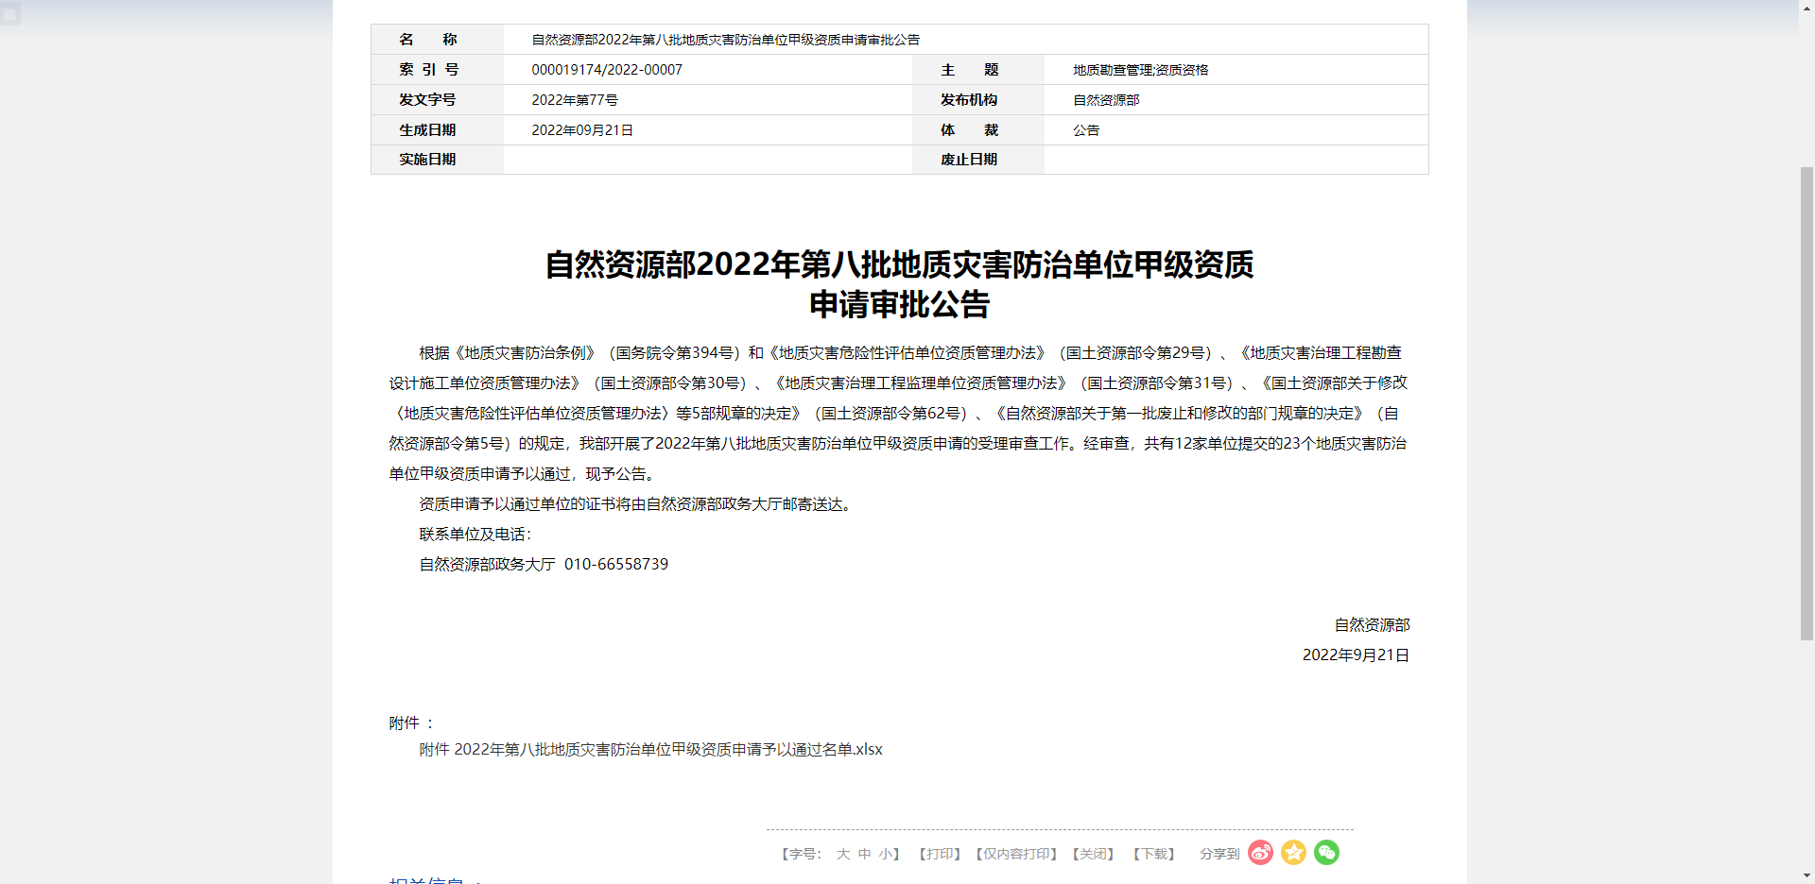Screen dimensions: 1815x884
Task: Click the phone number 010-66558739
Action: tap(616, 565)
